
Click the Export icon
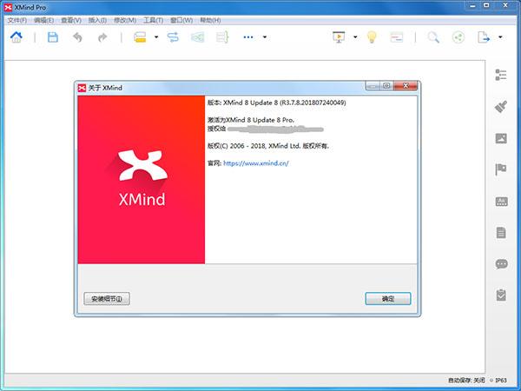tap(483, 37)
